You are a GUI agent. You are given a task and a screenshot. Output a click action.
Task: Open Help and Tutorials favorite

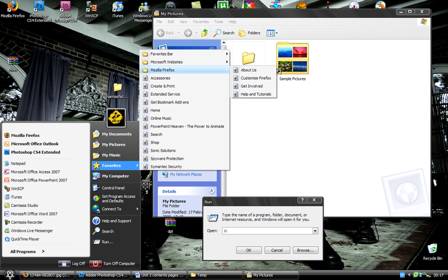tap(254, 94)
